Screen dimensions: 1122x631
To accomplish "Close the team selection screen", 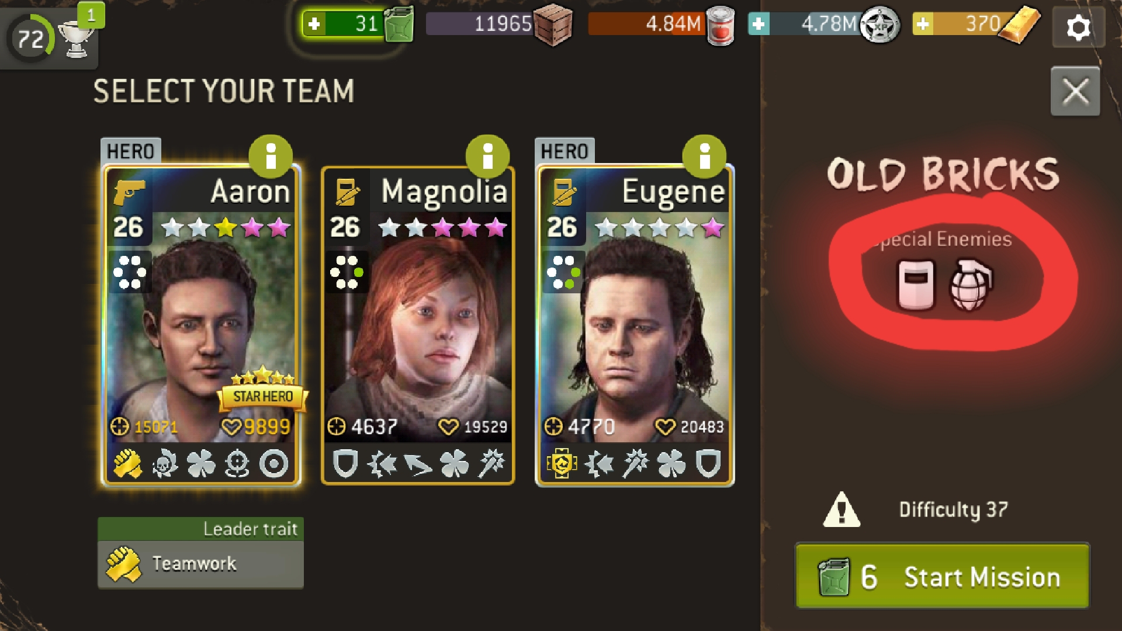I will 1075,91.
